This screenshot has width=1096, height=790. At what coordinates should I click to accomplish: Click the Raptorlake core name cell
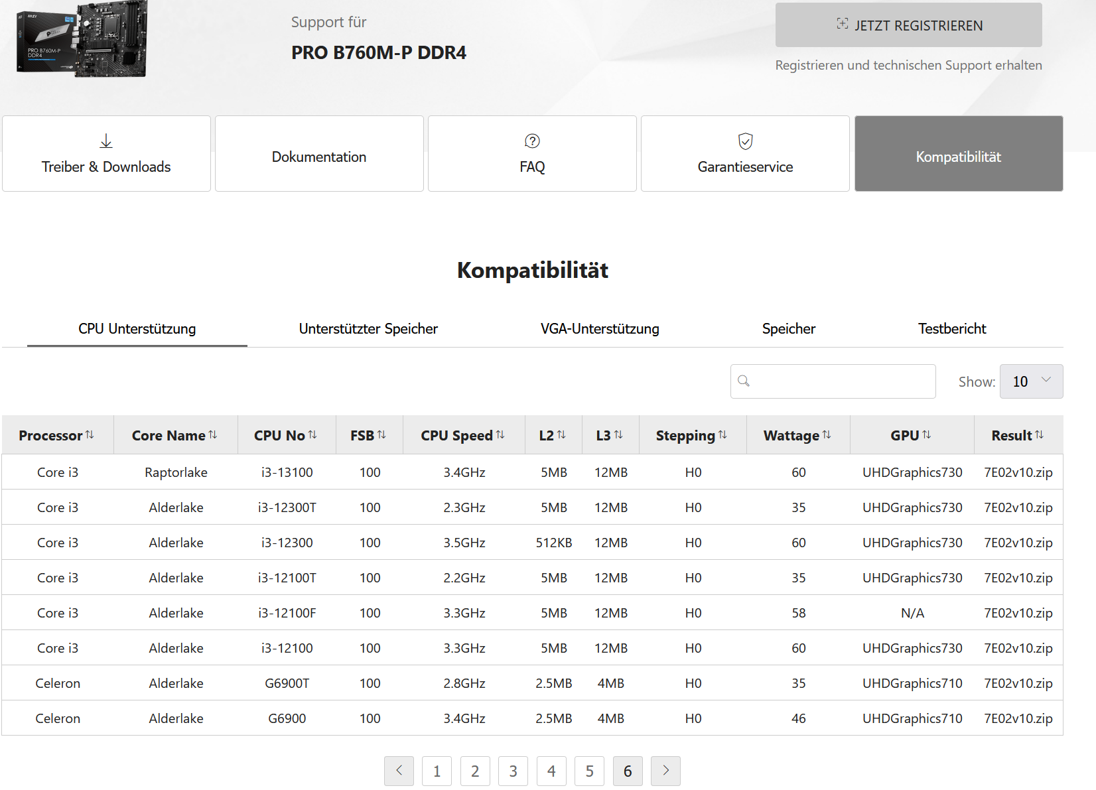(176, 472)
